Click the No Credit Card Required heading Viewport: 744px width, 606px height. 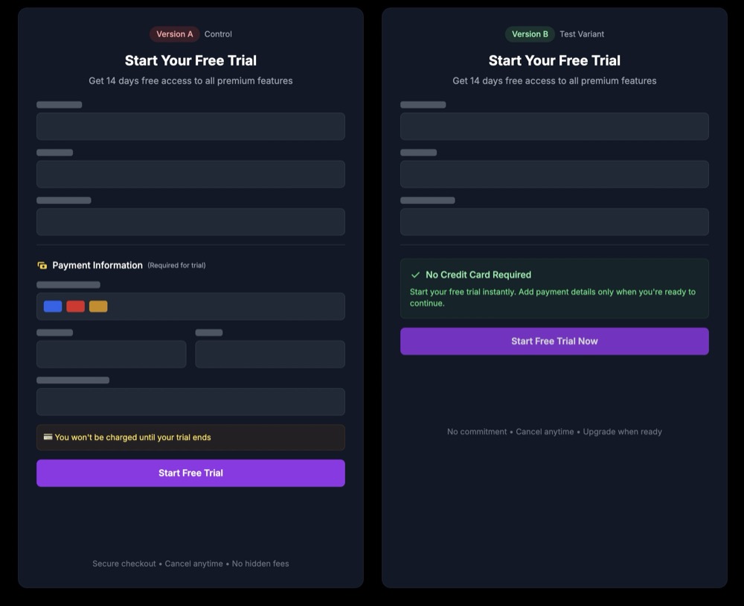(x=478, y=275)
